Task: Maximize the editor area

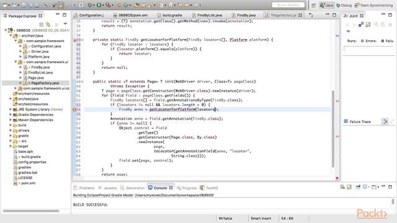Action: click(334, 15)
